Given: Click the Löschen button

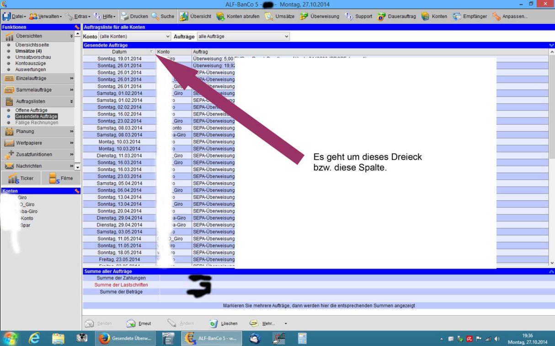Looking at the screenshot, I should (224, 324).
